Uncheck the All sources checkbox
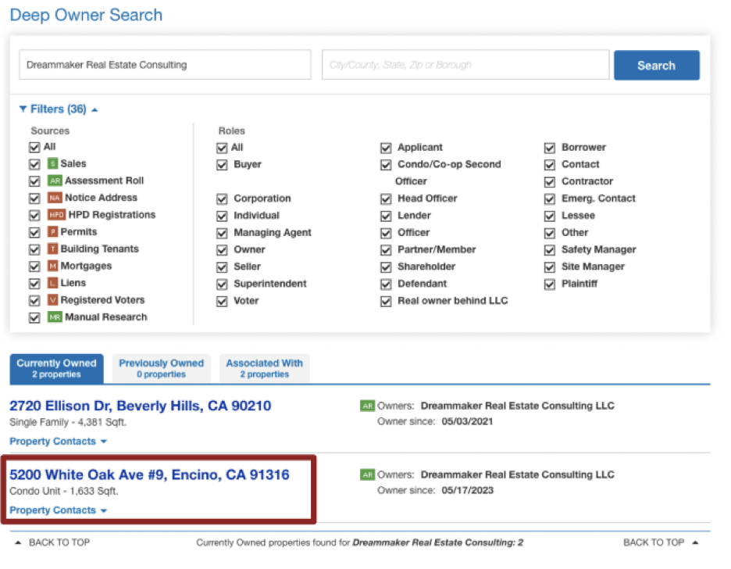The height and width of the screenshot is (569, 731). (34, 148)
